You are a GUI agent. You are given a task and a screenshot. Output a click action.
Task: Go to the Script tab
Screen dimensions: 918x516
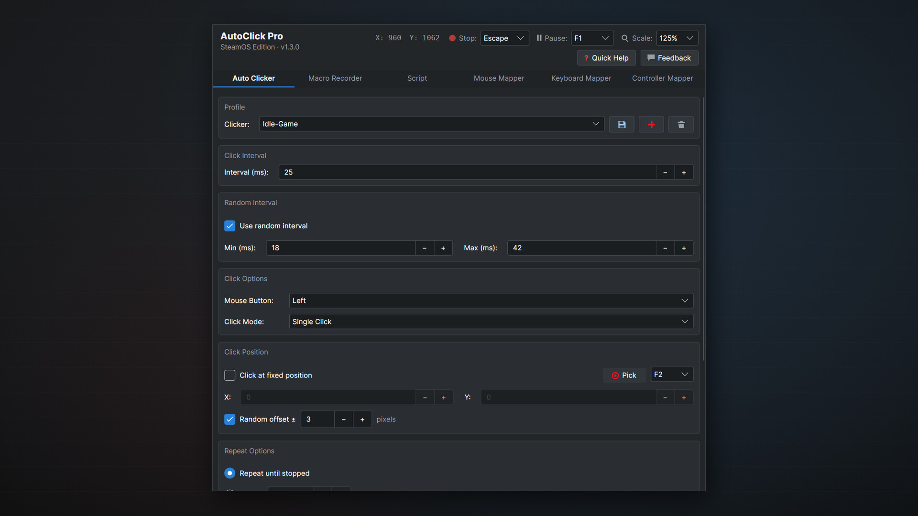click(417, 78)
